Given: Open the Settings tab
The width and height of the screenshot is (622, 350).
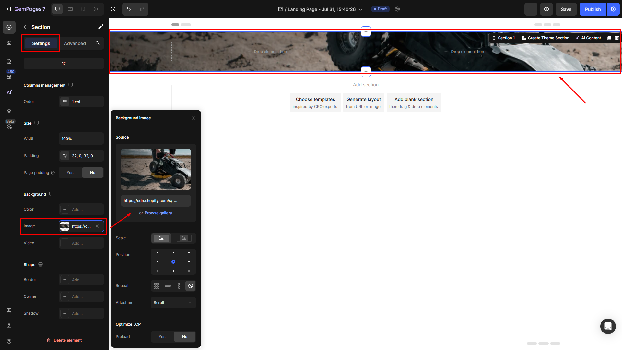Looking at the screenshot, I should tap(41, 43).
